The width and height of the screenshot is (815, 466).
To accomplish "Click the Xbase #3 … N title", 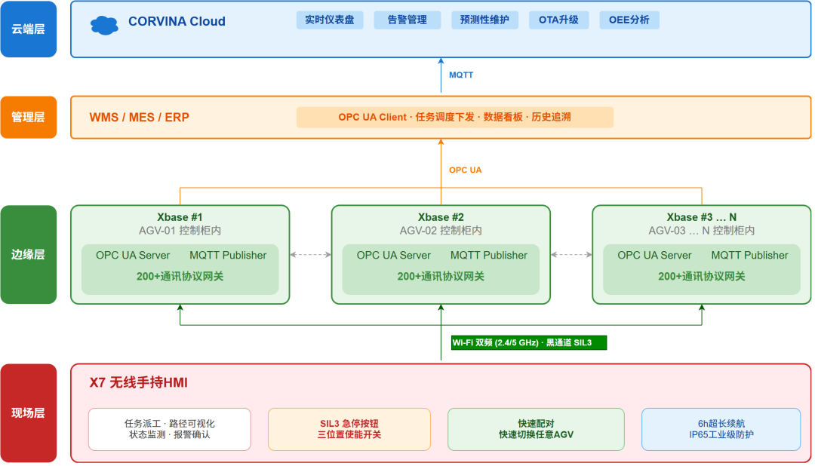I will 702,217.
